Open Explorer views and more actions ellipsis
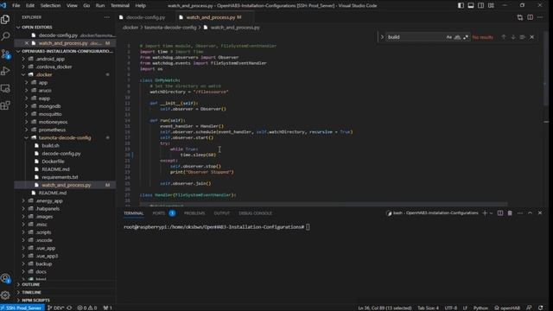The height and width of the screenshot is (311, 553). click(107, 17)
